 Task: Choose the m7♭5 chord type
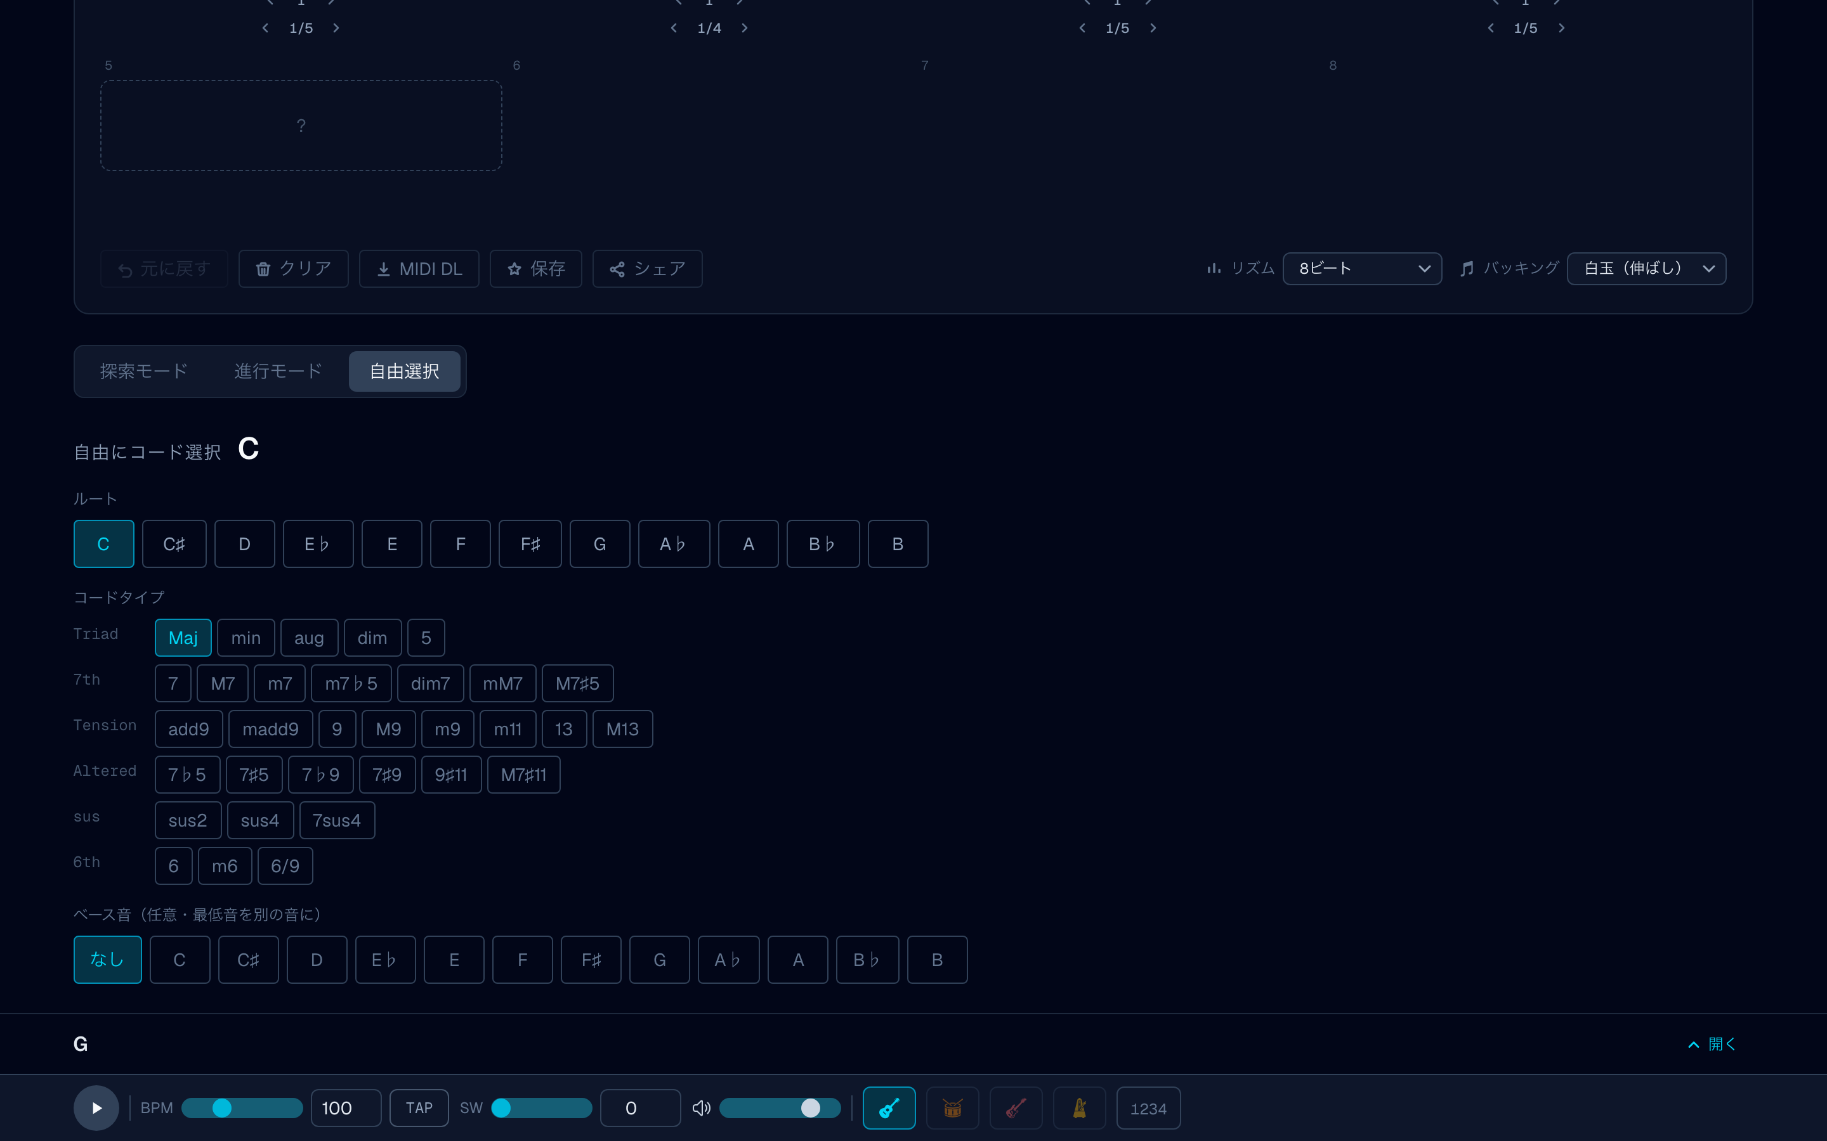coord(351,684)
